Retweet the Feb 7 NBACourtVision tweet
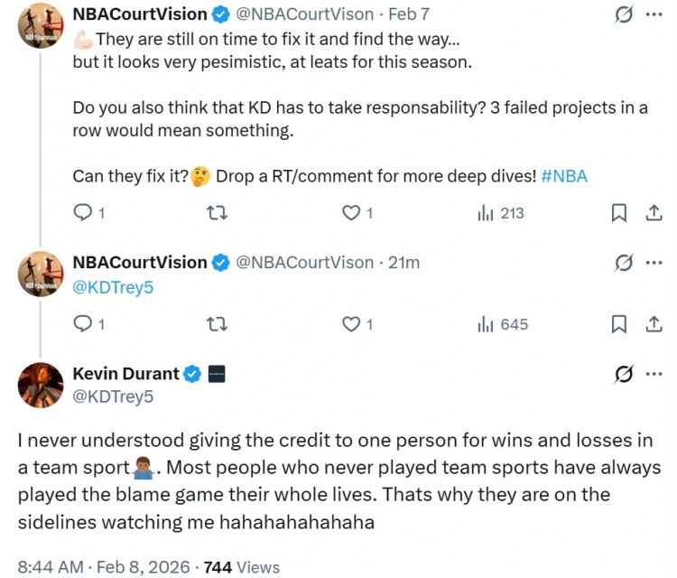Viewport: 677px width, 578px height. pyautogui.click(x=218, y=213)
